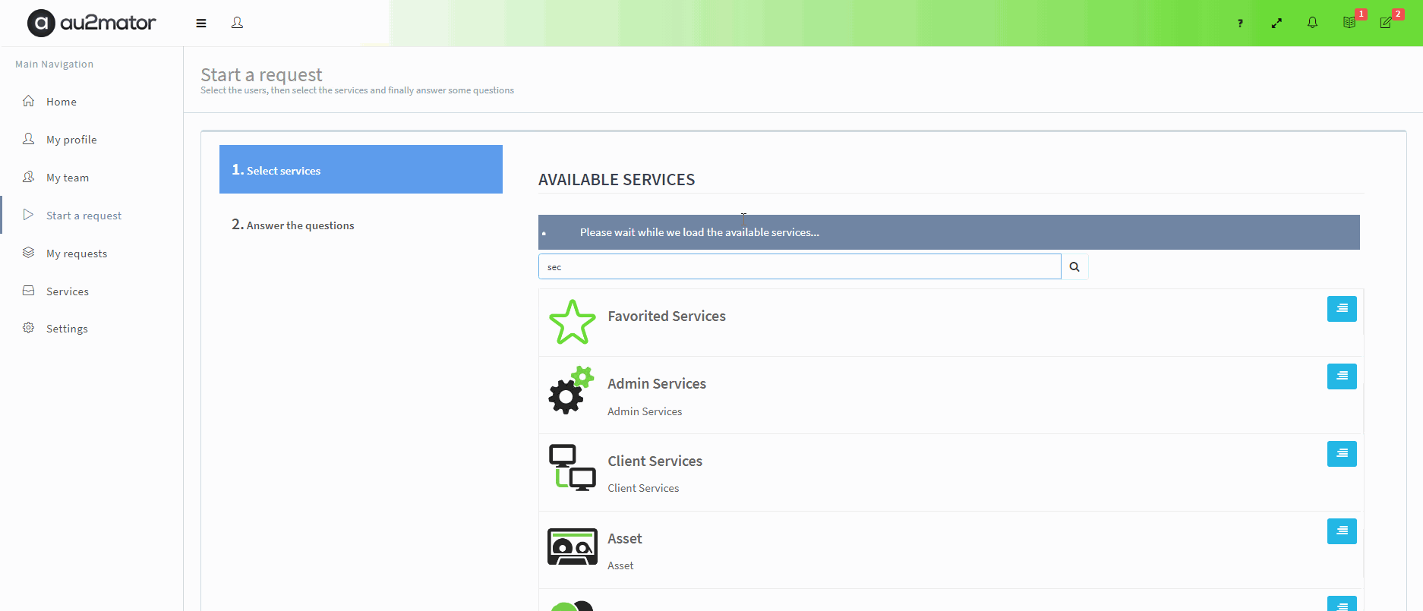Open Settings in the sidebar
This screenshot has height=611, width=1423.
coord(67,329)
